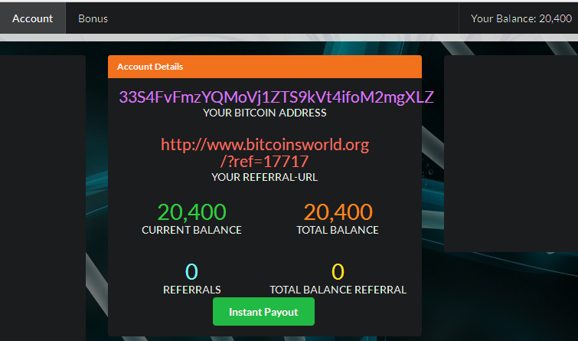Click Your Balance in the top bar
The height and width of the screenshot is (341, 578).
click(521, 18)
